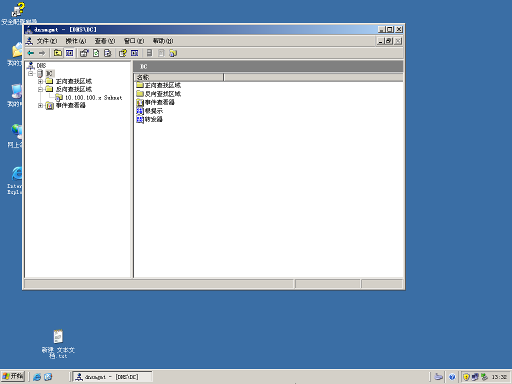Restore the inner MMC child window
Screen dimensions: 512x384
[388, 41]
